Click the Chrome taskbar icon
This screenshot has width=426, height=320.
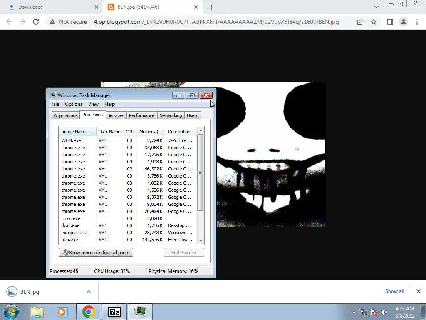pyautogui.click(x=88, y=312)
